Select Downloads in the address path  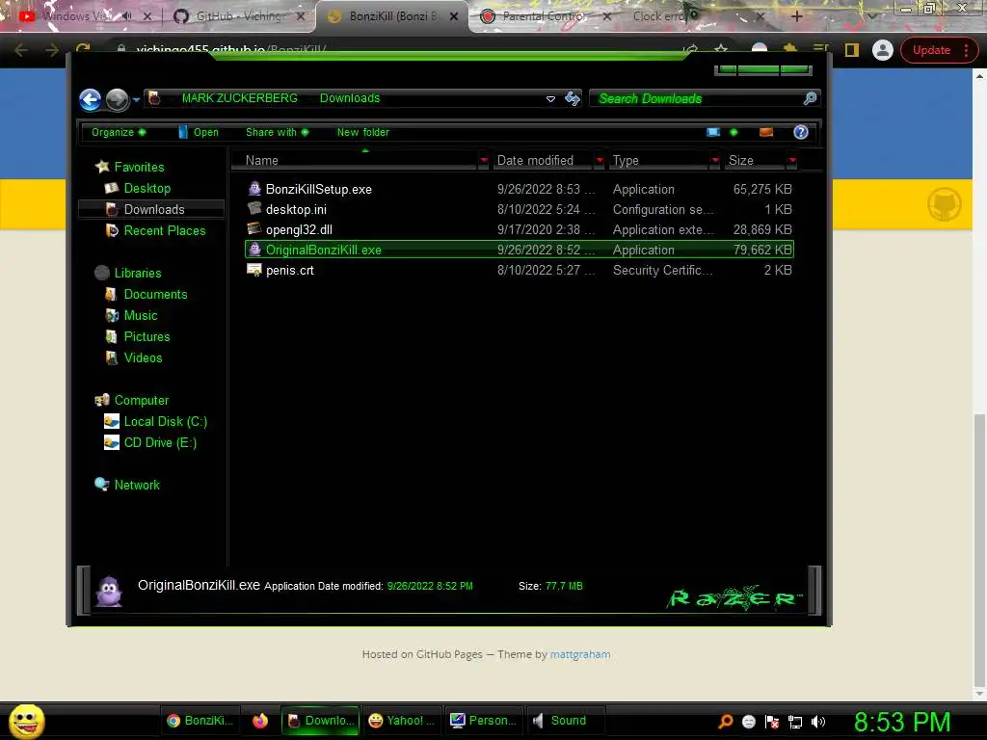click(x=349, y=98)
